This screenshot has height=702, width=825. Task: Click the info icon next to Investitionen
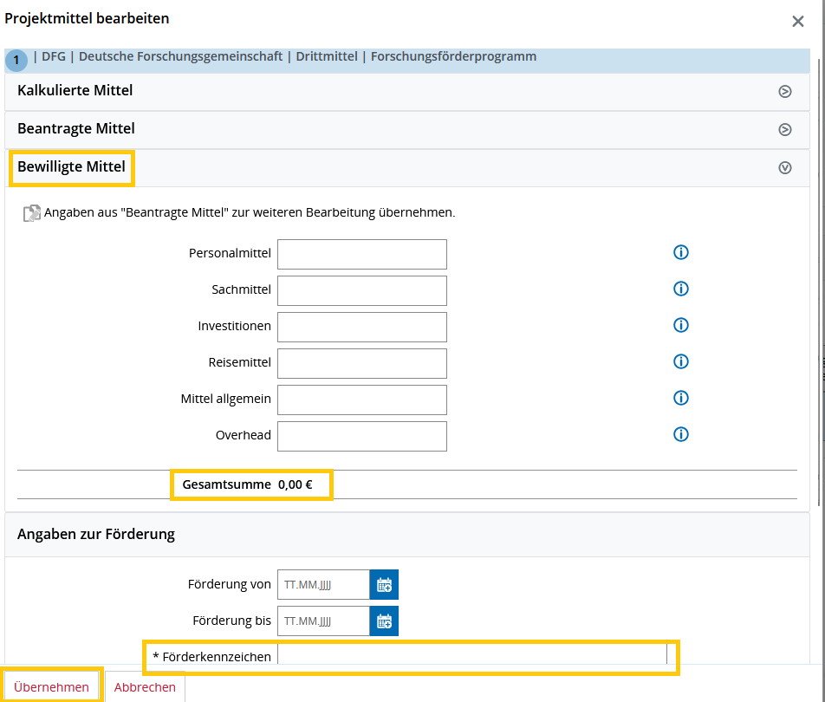pos(681,326)
